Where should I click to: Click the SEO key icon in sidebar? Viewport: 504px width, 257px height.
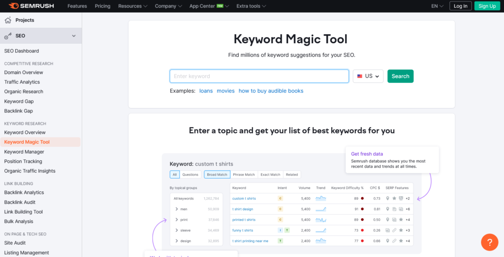pyautogui.click(x=8, y=36)
